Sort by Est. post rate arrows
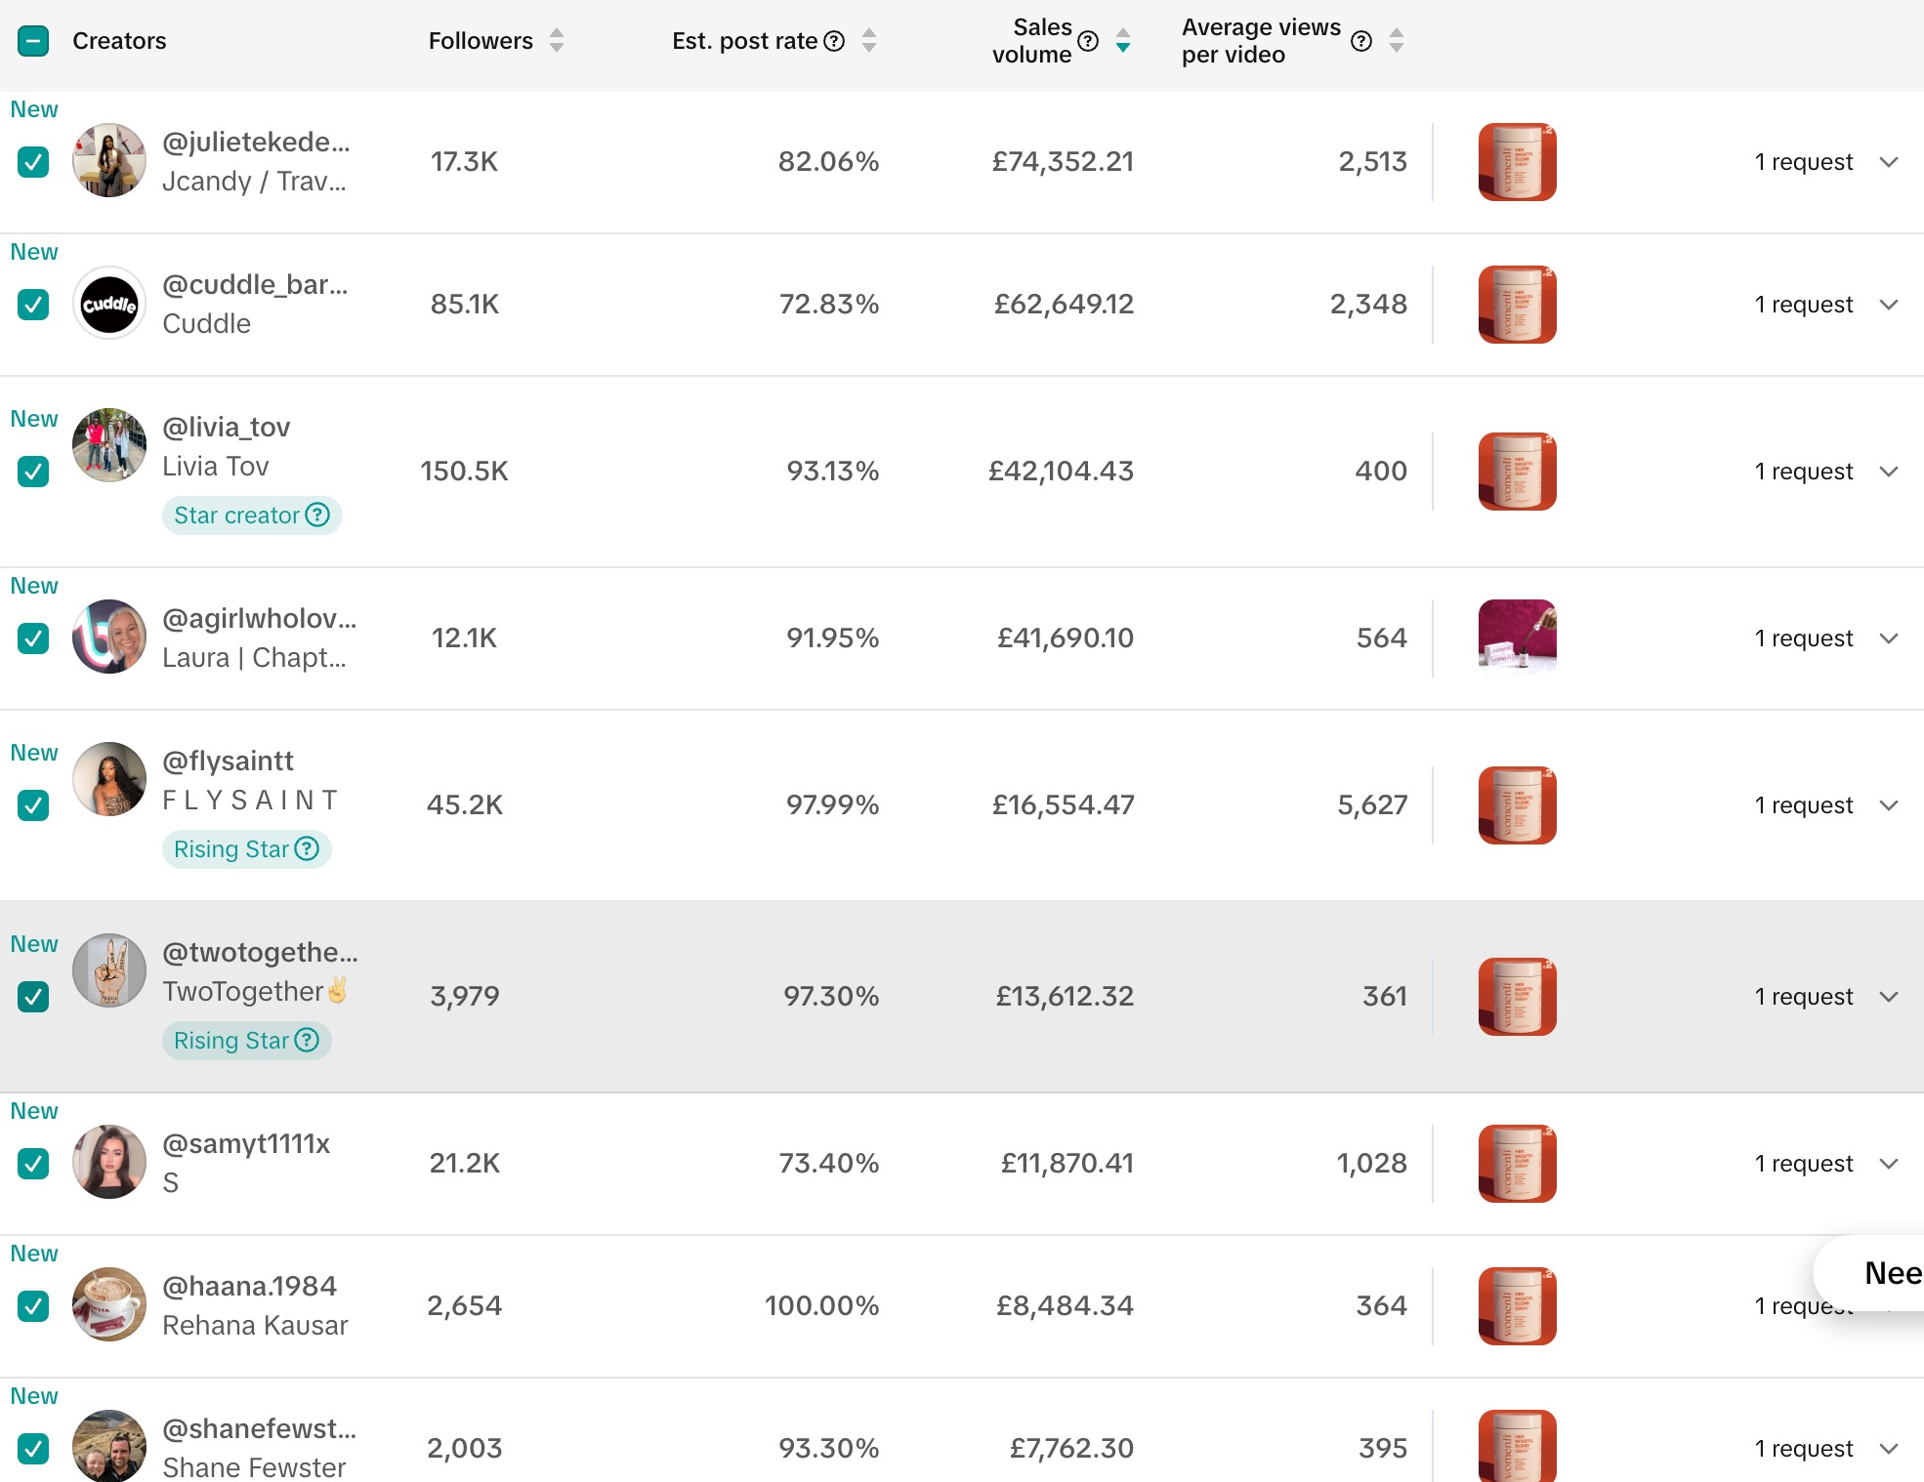The width and height of the screenshot is (1924, 1482). (869, 41)
